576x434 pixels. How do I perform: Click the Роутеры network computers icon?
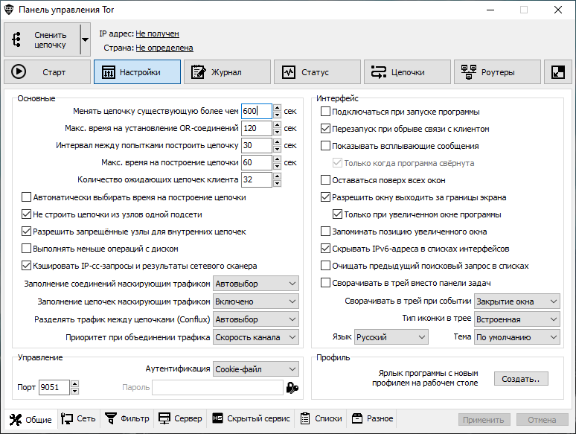tap(469, 72)
